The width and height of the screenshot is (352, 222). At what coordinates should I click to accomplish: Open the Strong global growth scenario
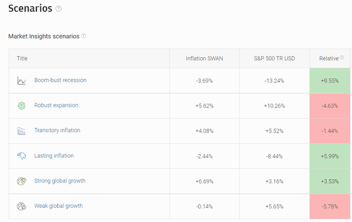click(x=60, y=180)
